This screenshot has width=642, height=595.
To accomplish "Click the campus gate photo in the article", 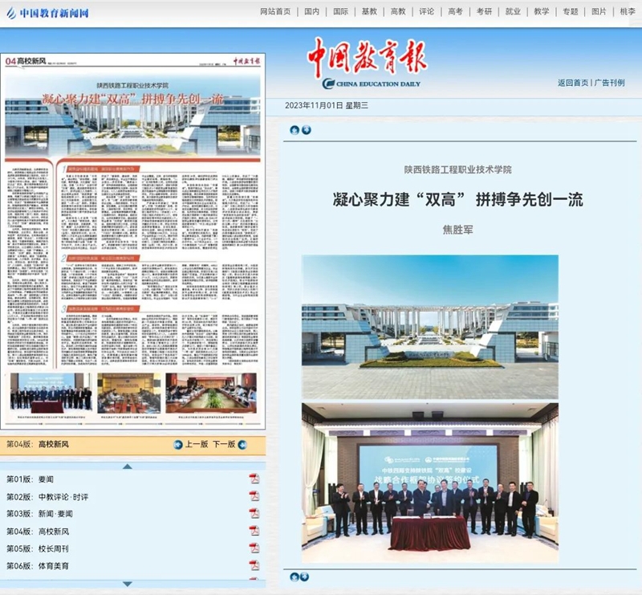I will tap(430, 327).
